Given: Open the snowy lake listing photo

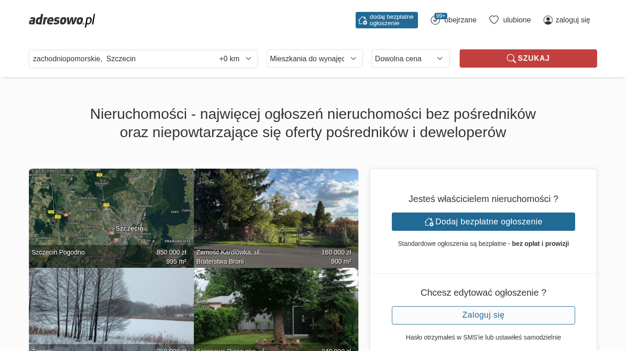Looking at the screenshot, I should pos(111,306).
